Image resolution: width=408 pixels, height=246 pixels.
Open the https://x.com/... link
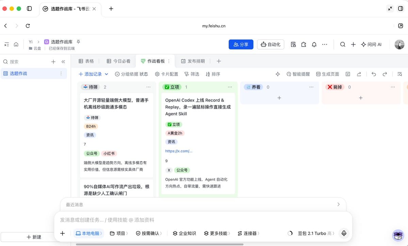179,151
